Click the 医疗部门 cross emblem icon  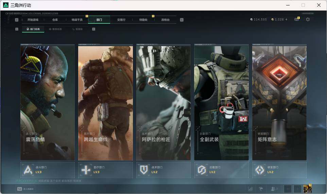86,170
